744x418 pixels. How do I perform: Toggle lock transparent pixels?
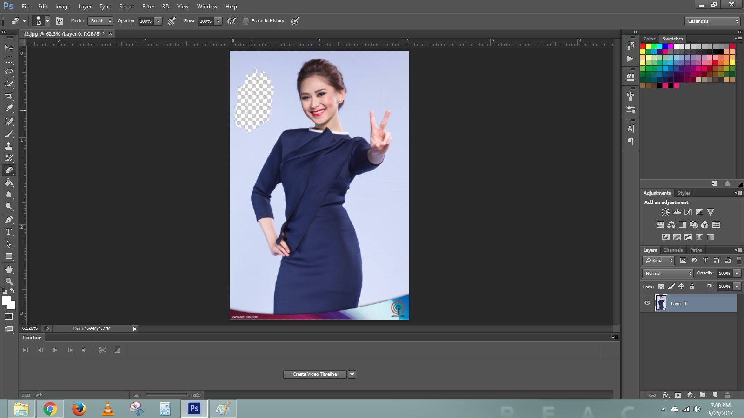coord(661,287)
